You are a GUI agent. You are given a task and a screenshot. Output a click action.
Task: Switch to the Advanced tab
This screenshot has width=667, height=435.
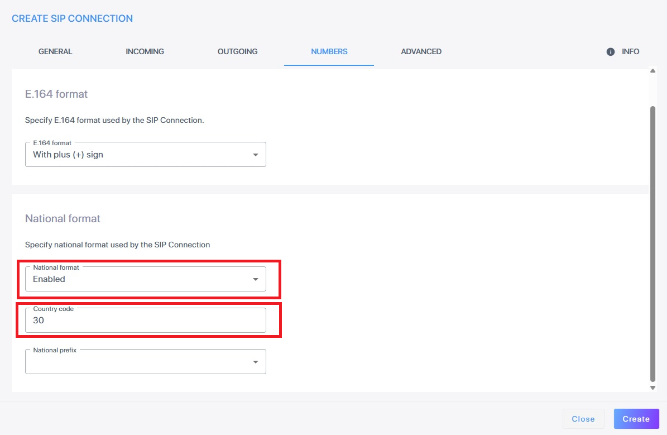click(421, 51)
